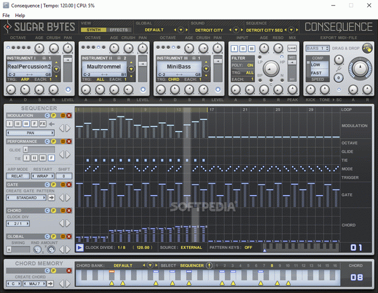Select filter input II button
Image resolution: width=378 pixels, height=293 pixels.
243,48
